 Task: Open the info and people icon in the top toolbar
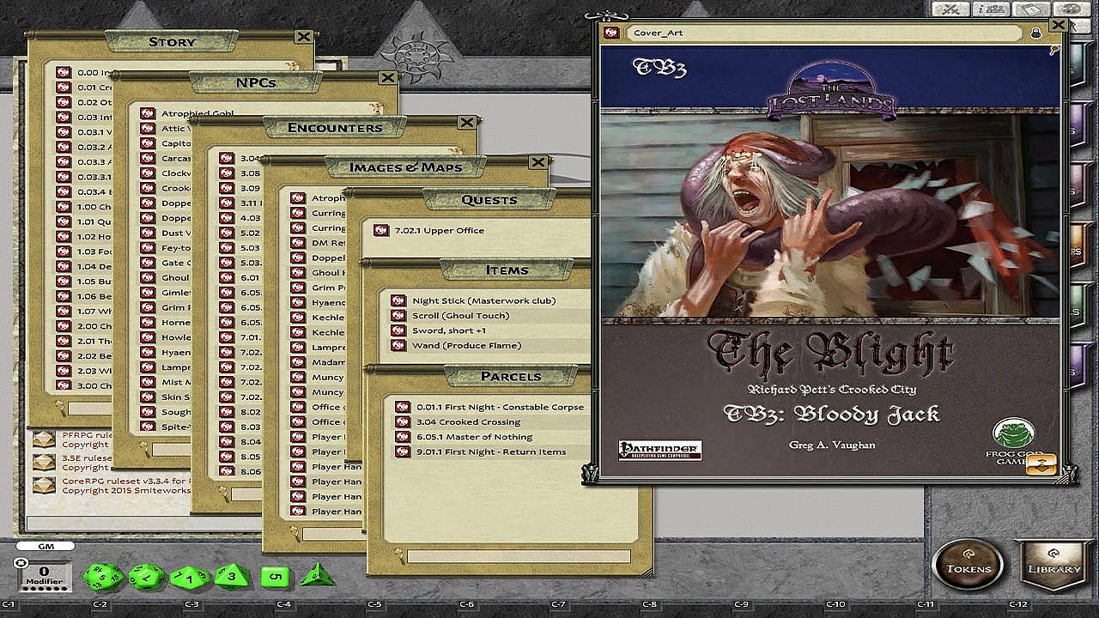click(990, 9)
